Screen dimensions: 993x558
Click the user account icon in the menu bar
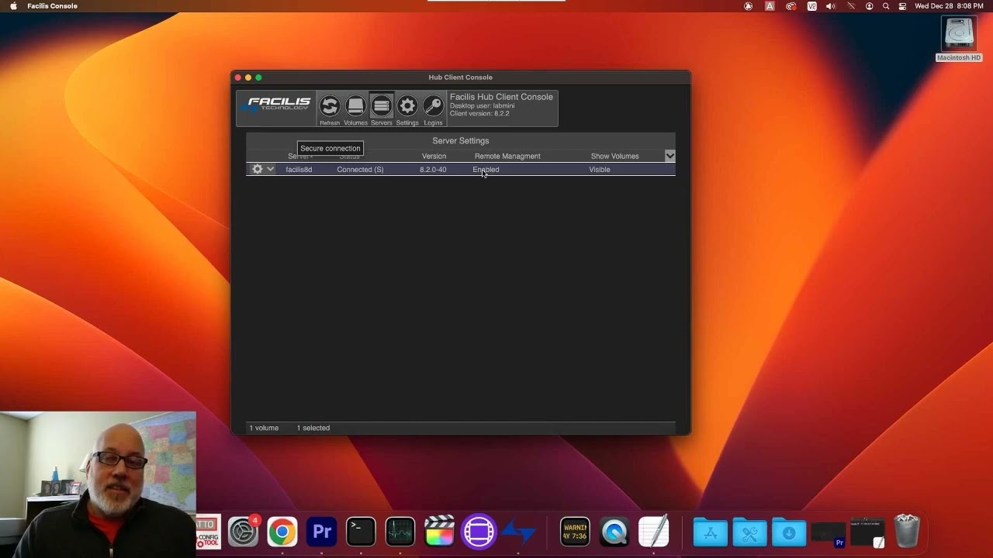[x=869, y=6]
